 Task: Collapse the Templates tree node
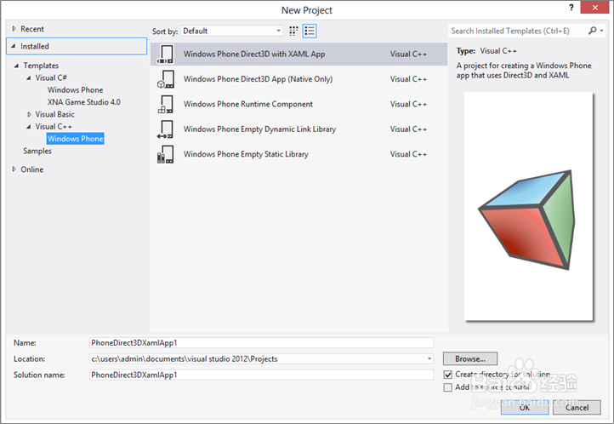tap(16, 66)
